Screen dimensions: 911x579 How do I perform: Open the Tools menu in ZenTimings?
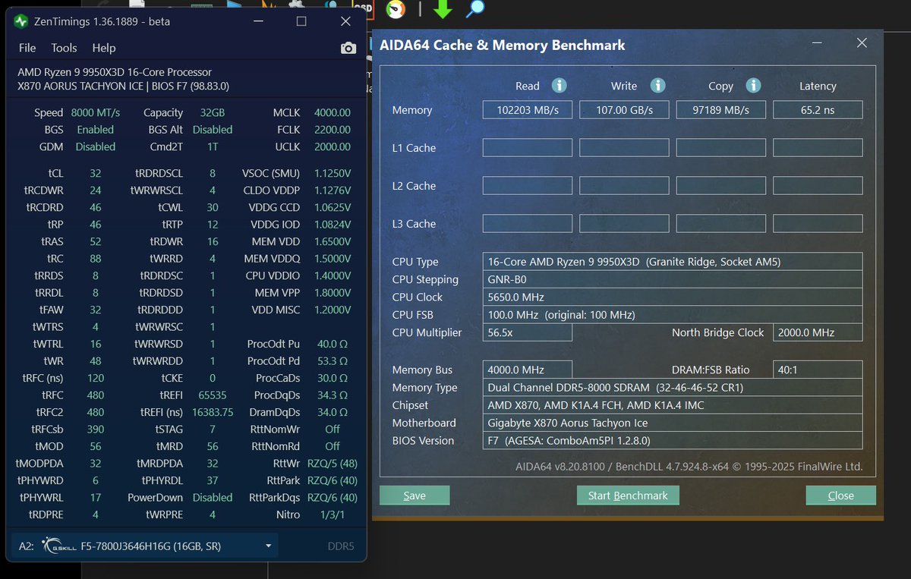[64, 48]
